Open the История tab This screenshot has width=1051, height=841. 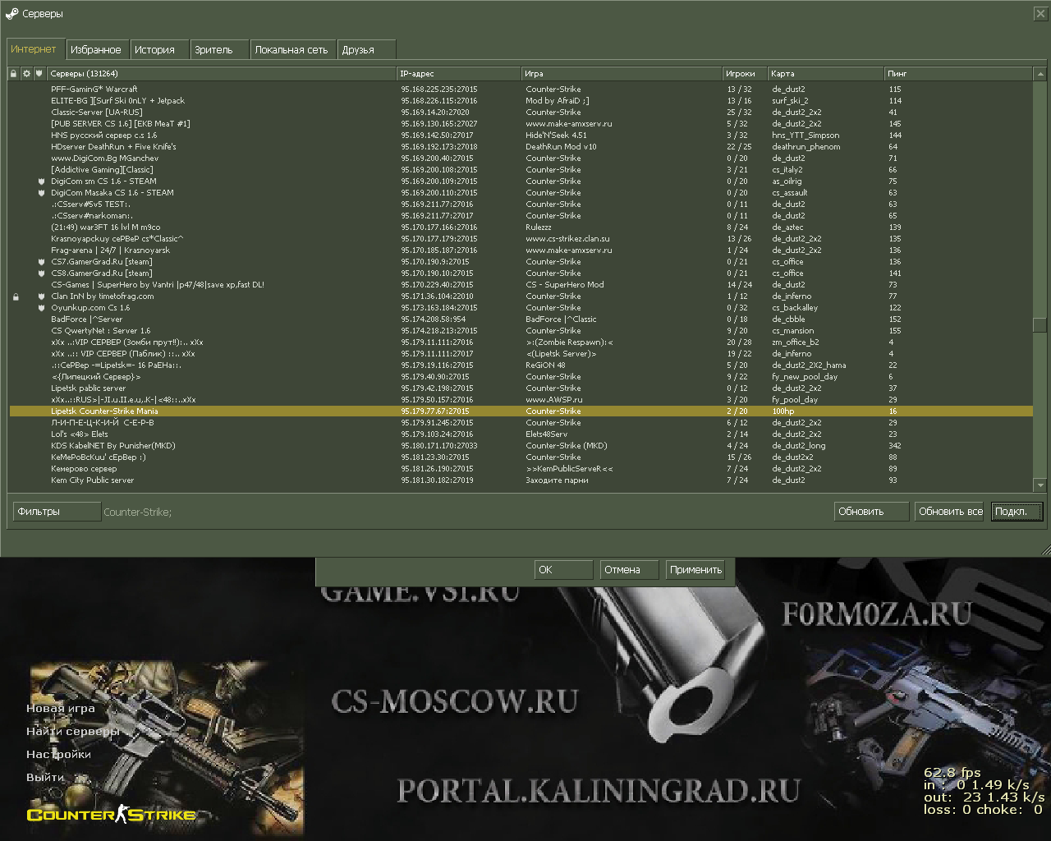[x=159, y=49]
